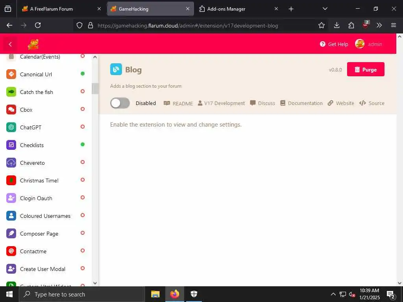Click the Composer Page feather icon
The width and height of the screenshot is (403, 302).
click(11, 234)
